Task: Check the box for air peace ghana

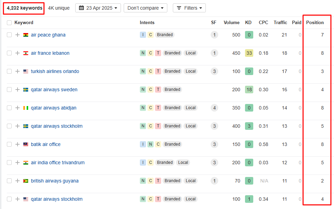Action: click(x=9, y=35)
